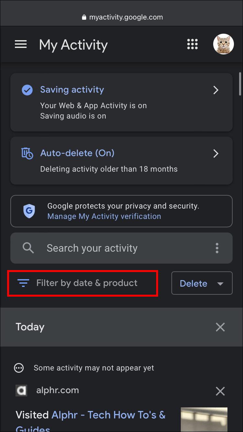Image resolution: width=243 pixels, height=432 pixels.
Task: Remove the alphr.com activity entry
Action: [220, 391]
